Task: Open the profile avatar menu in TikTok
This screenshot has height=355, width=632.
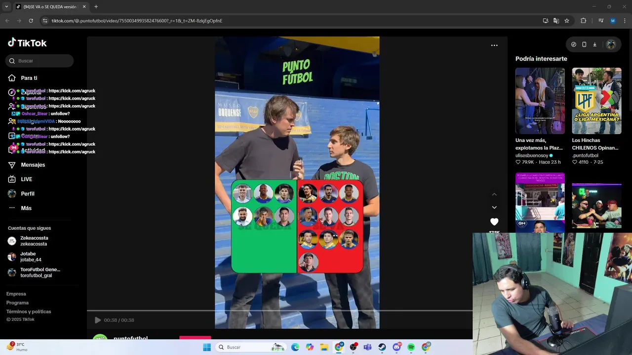Action: pos(611,44)
